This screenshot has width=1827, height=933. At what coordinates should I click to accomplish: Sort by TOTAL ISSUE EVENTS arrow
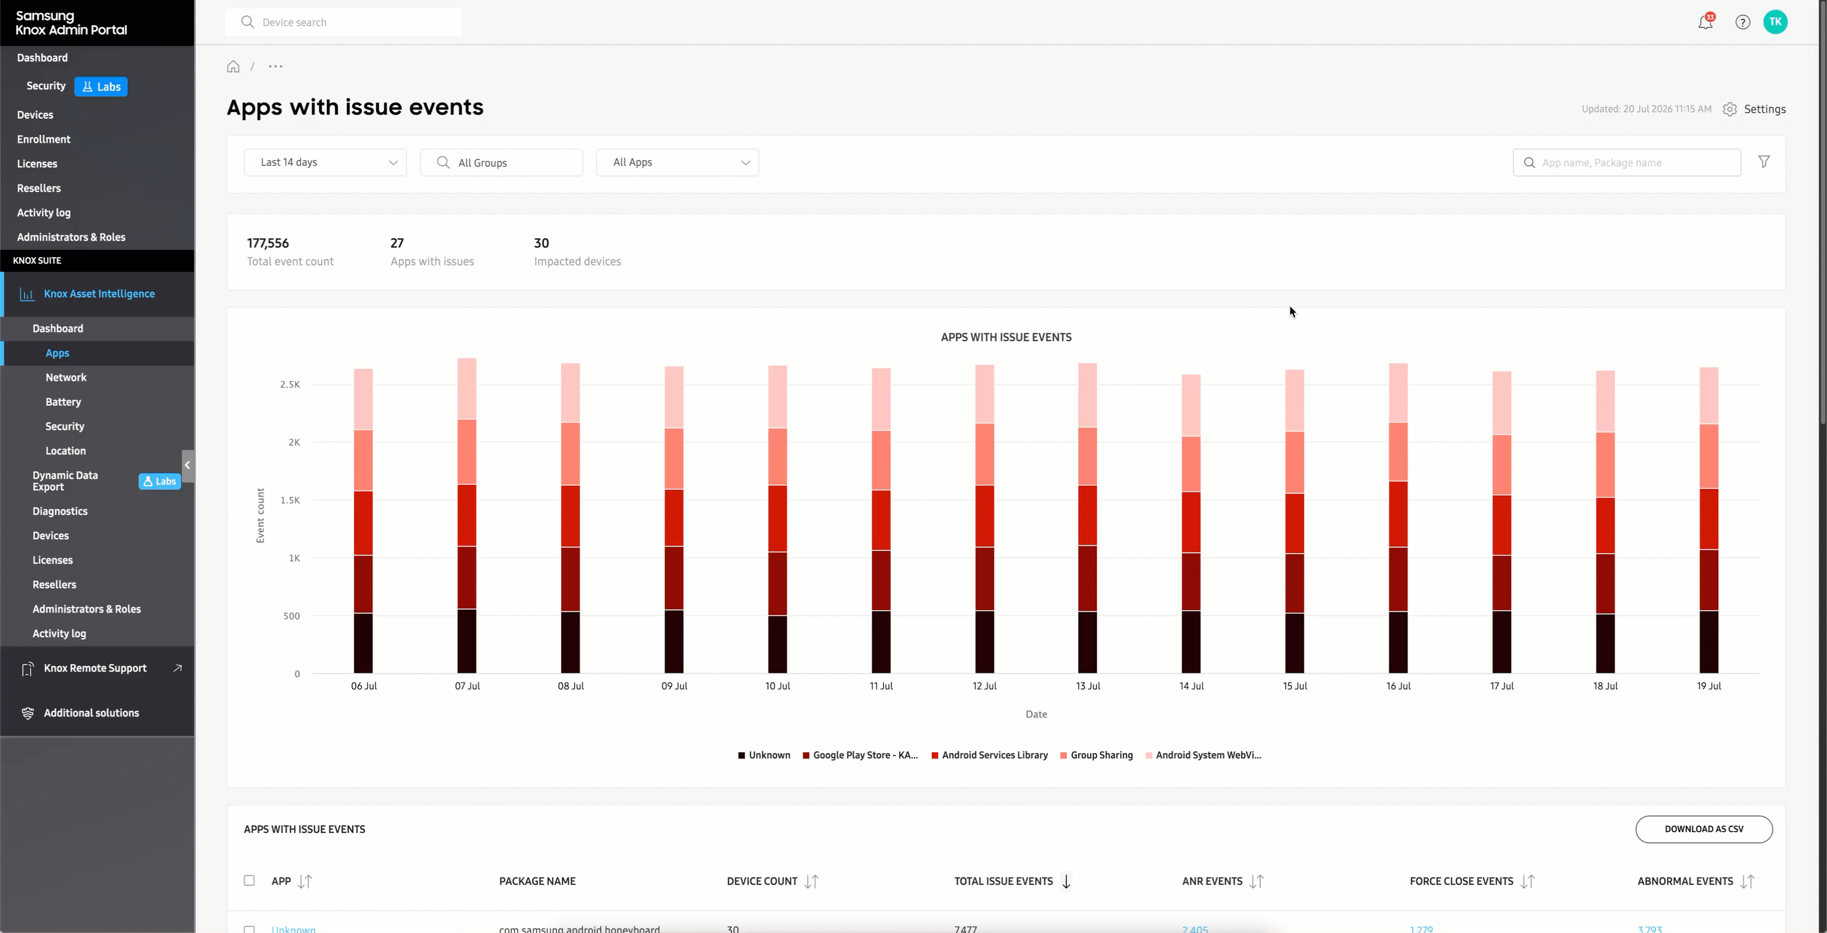pos(1066,881)
